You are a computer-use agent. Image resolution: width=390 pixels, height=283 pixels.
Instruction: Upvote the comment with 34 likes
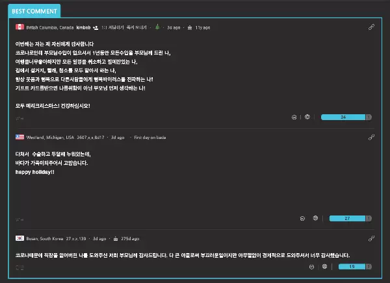[x=343, y=117]
